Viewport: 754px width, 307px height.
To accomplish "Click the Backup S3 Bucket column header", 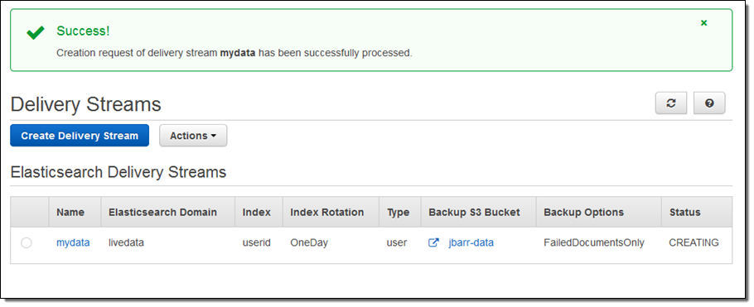I will click(474, 212).
